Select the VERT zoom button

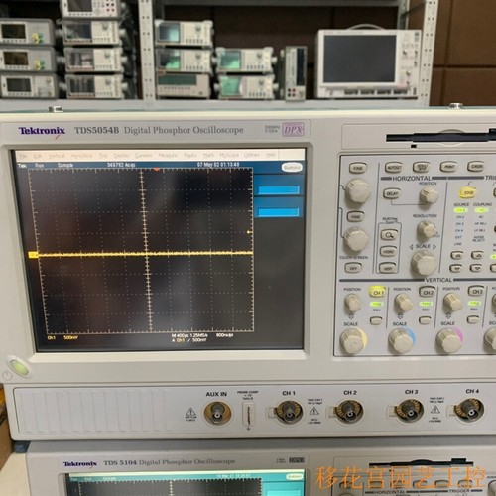pyautogui.click(x=388, y=268)
